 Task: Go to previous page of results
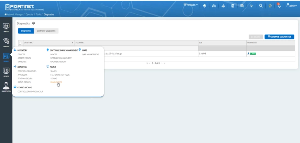[x=150, y=63]
